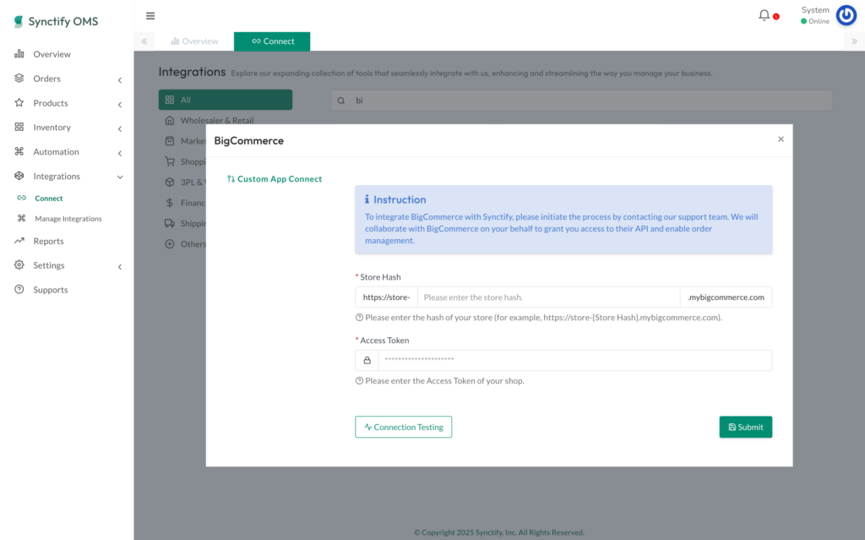Click the Integrations sidebar icon
The height and width of the screenshot is (540, 865).
[19, 176]
